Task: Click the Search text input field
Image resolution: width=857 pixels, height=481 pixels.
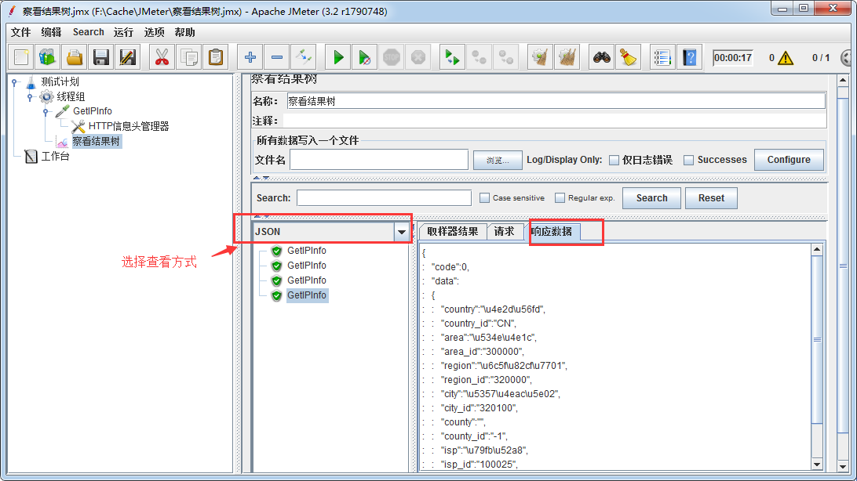Action: [384, 198]
